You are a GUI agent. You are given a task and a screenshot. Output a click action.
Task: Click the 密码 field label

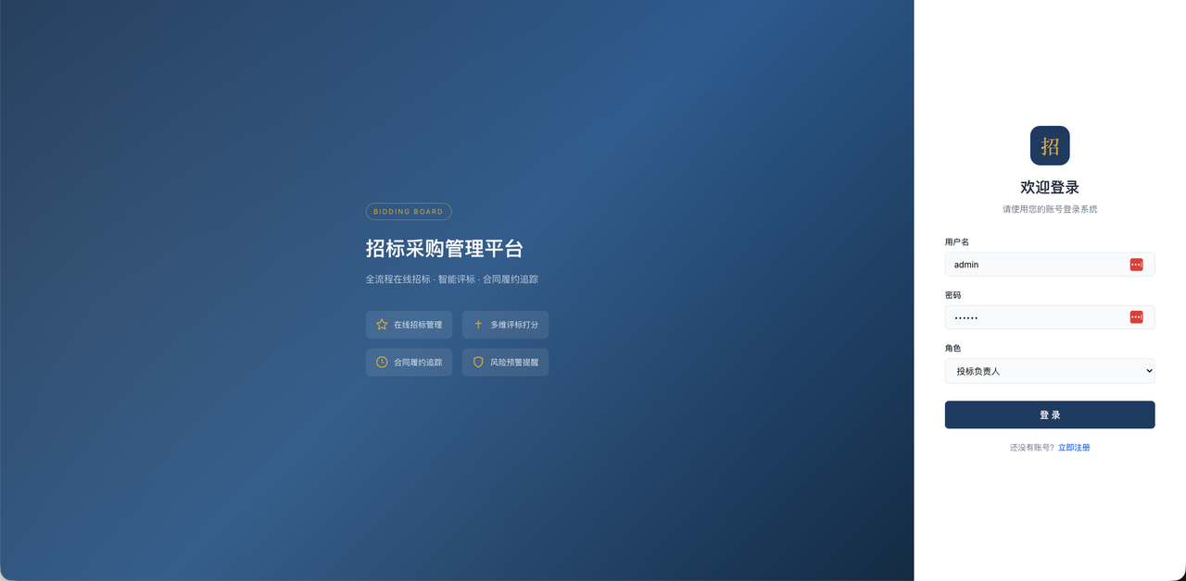[953, 295]
